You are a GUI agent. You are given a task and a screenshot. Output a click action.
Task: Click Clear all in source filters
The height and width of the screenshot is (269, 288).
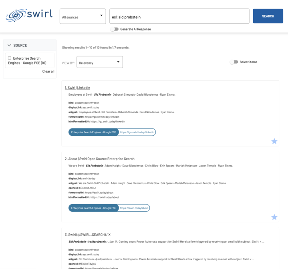[48, 71]
